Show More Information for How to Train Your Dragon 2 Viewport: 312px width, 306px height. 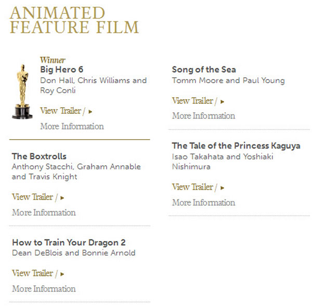tap(44, 288)
